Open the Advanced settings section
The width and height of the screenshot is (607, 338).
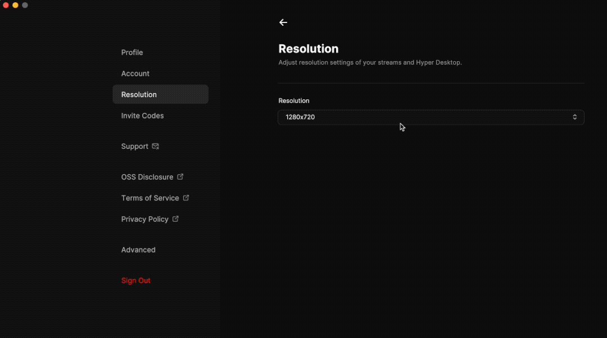138,250
